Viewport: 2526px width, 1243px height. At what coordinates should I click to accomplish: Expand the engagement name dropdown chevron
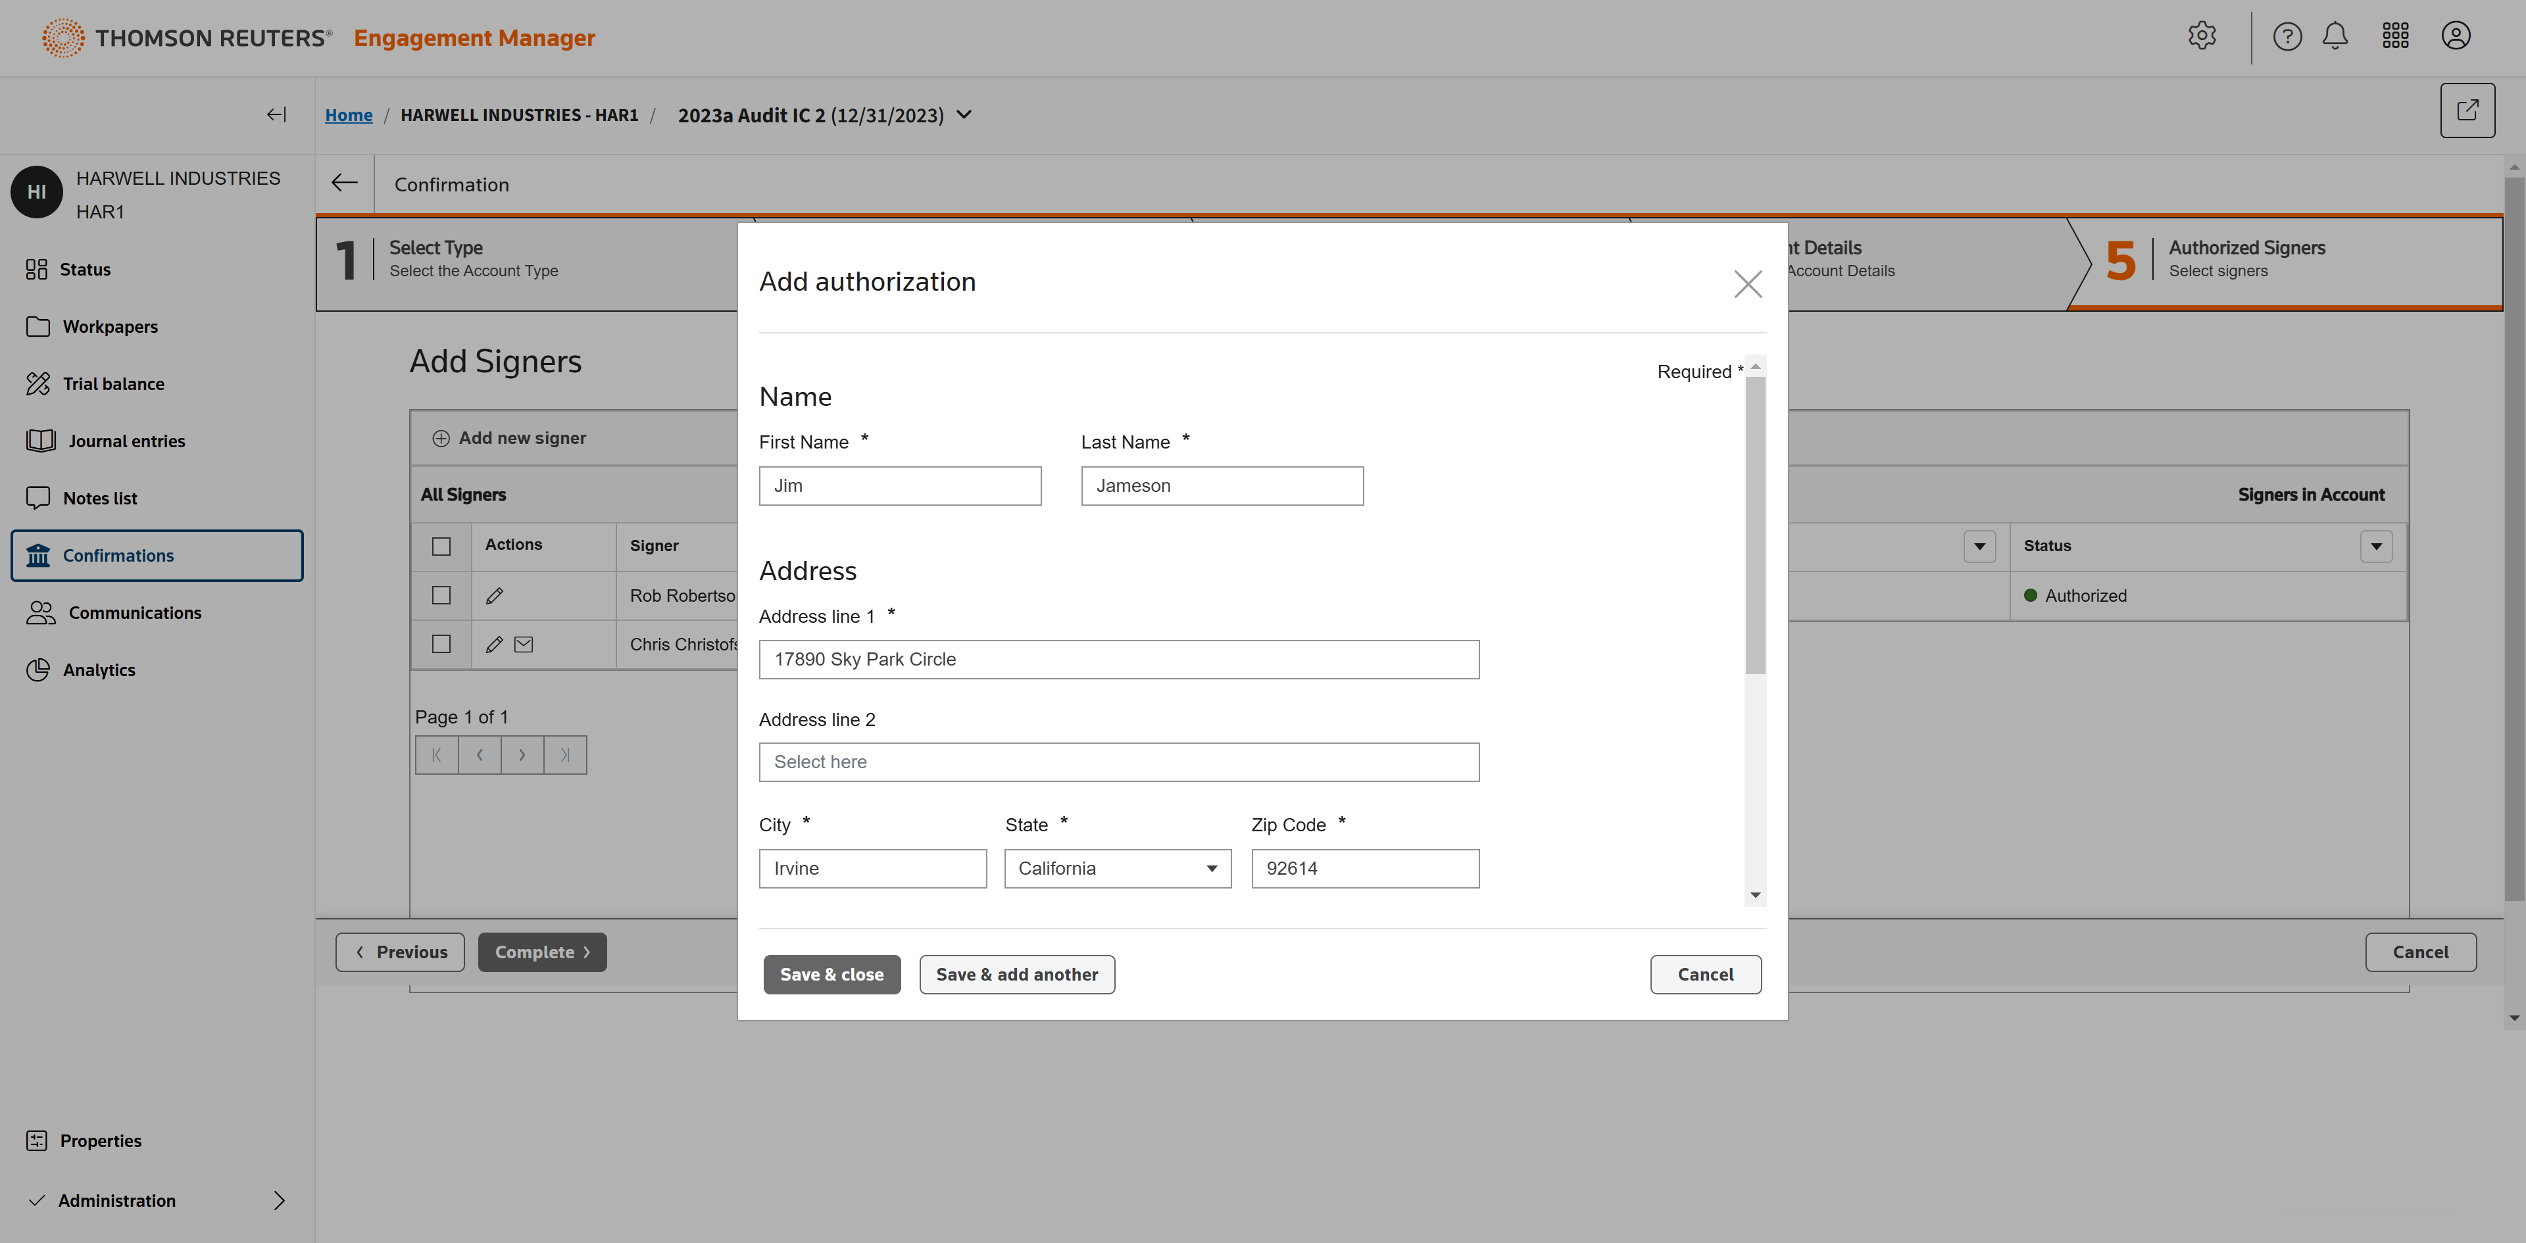964,114
